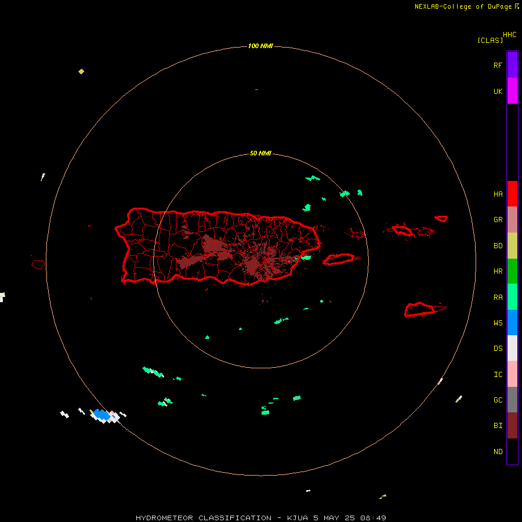Click the light pink IC legend swatch

click(x=512, y=374)
